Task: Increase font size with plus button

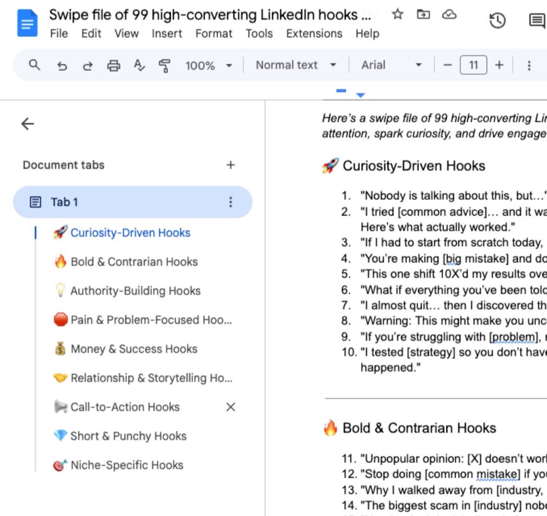Action: 499,65
